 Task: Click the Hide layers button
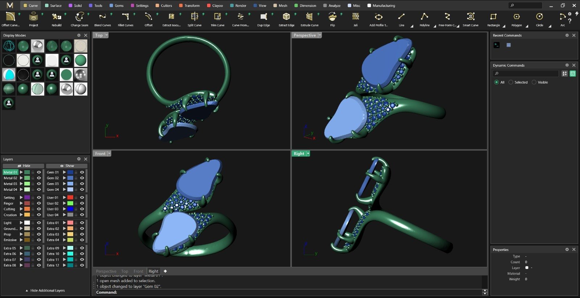24,166
